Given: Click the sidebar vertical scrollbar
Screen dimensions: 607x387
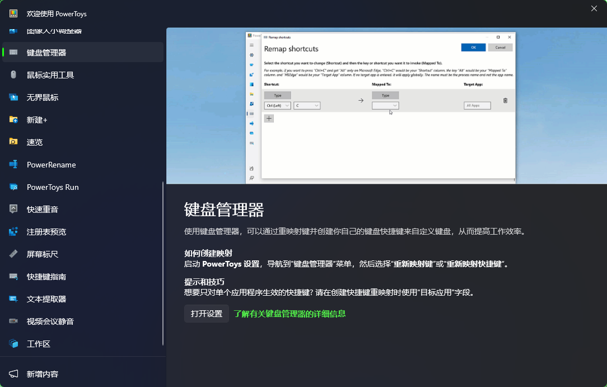Looking at the screenshot, I should tap(163, 263).
